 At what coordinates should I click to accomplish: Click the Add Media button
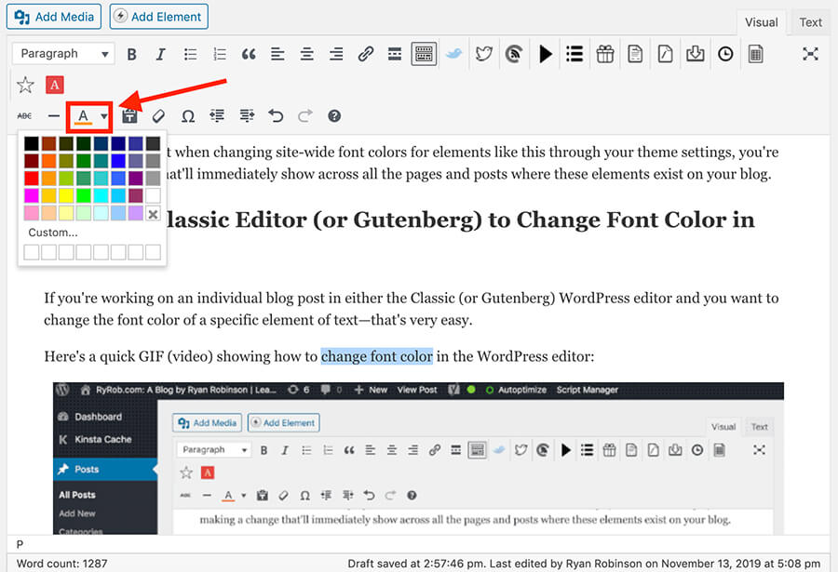point(53,16)
